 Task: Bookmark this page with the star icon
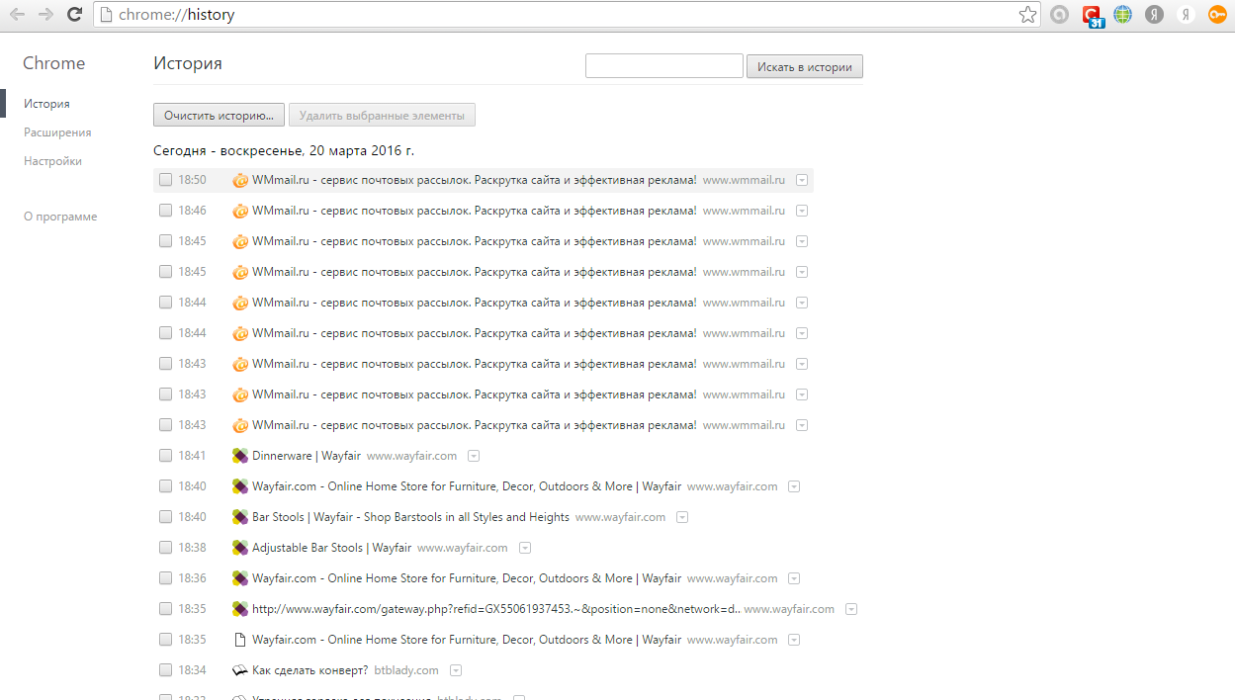[x=1027, y=15]
